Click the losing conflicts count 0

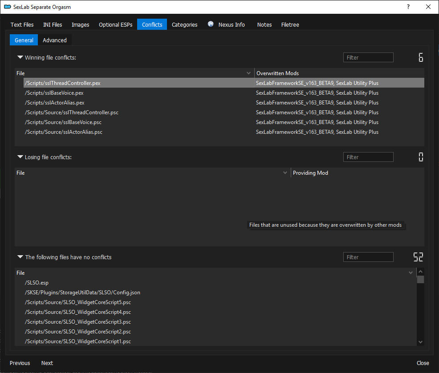pos(420,157)
